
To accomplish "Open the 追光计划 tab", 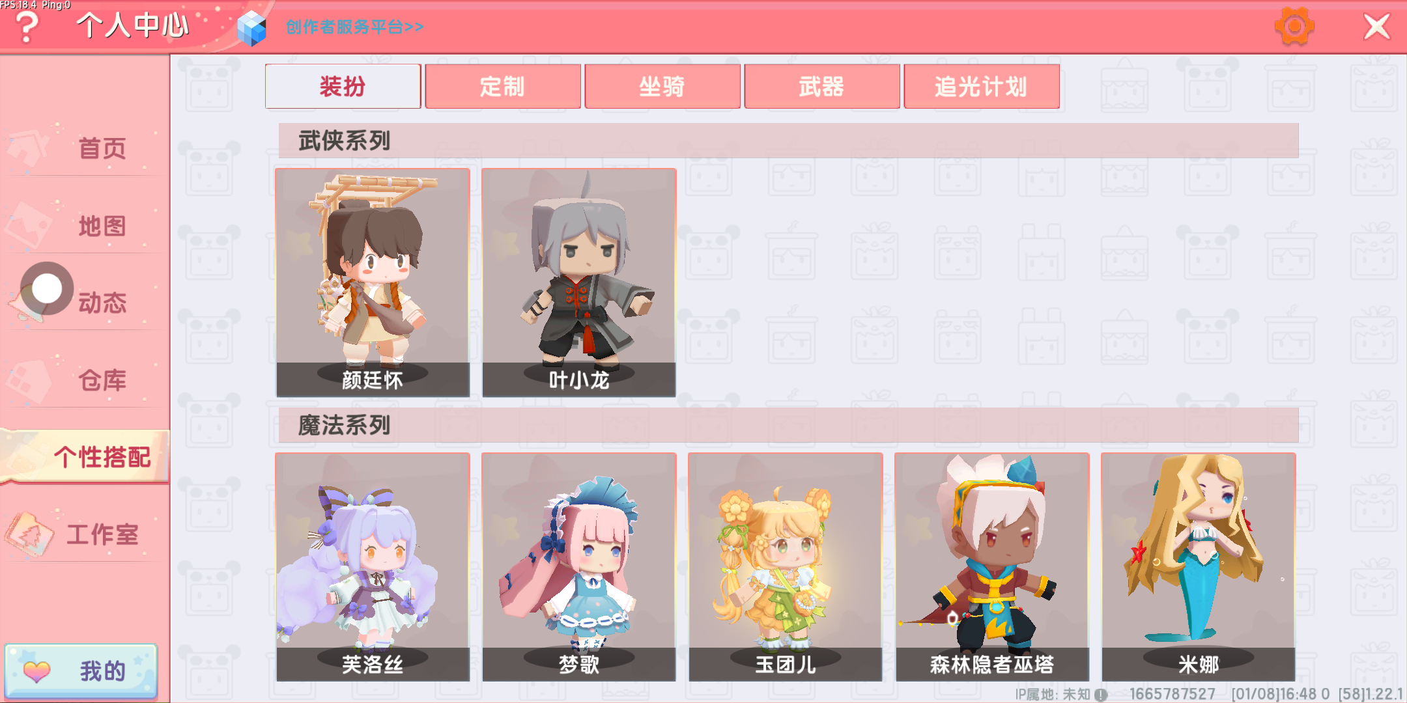I will point(981,86).
